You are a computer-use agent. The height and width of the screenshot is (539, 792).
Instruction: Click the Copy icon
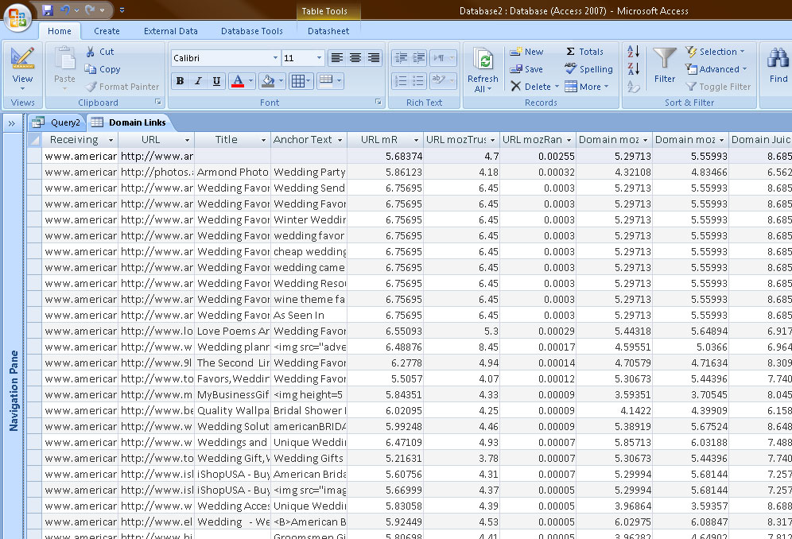(91, 69)
